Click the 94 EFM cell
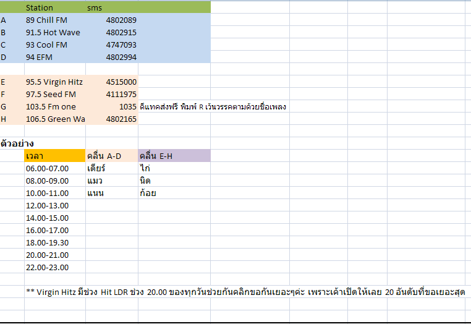Image resolution: width=471 pixels, height=324 pixels. click(x=55, y=57)
